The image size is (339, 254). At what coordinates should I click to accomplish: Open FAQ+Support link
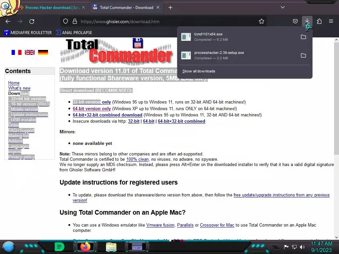pyautogui.click(x=22, y=130)
